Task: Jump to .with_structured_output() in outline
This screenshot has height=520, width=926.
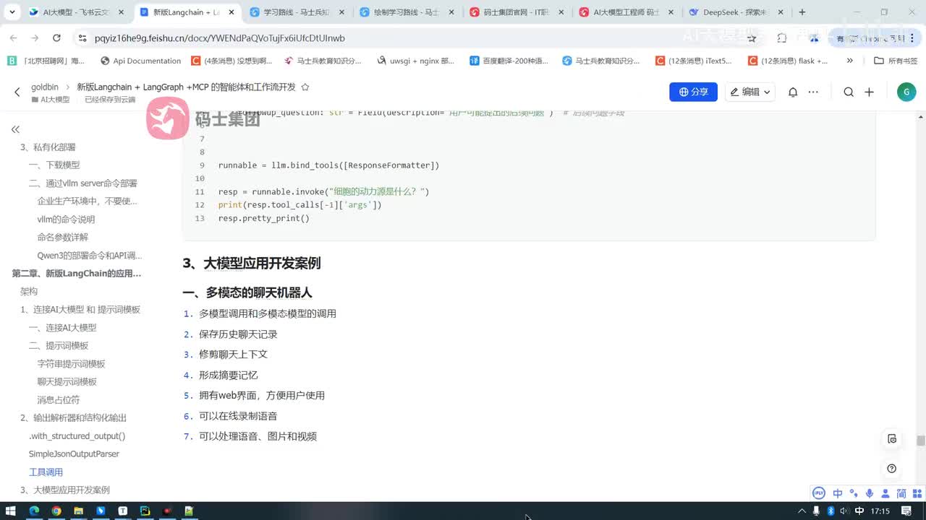Action: pyautogui.click(x=77, y=435)
